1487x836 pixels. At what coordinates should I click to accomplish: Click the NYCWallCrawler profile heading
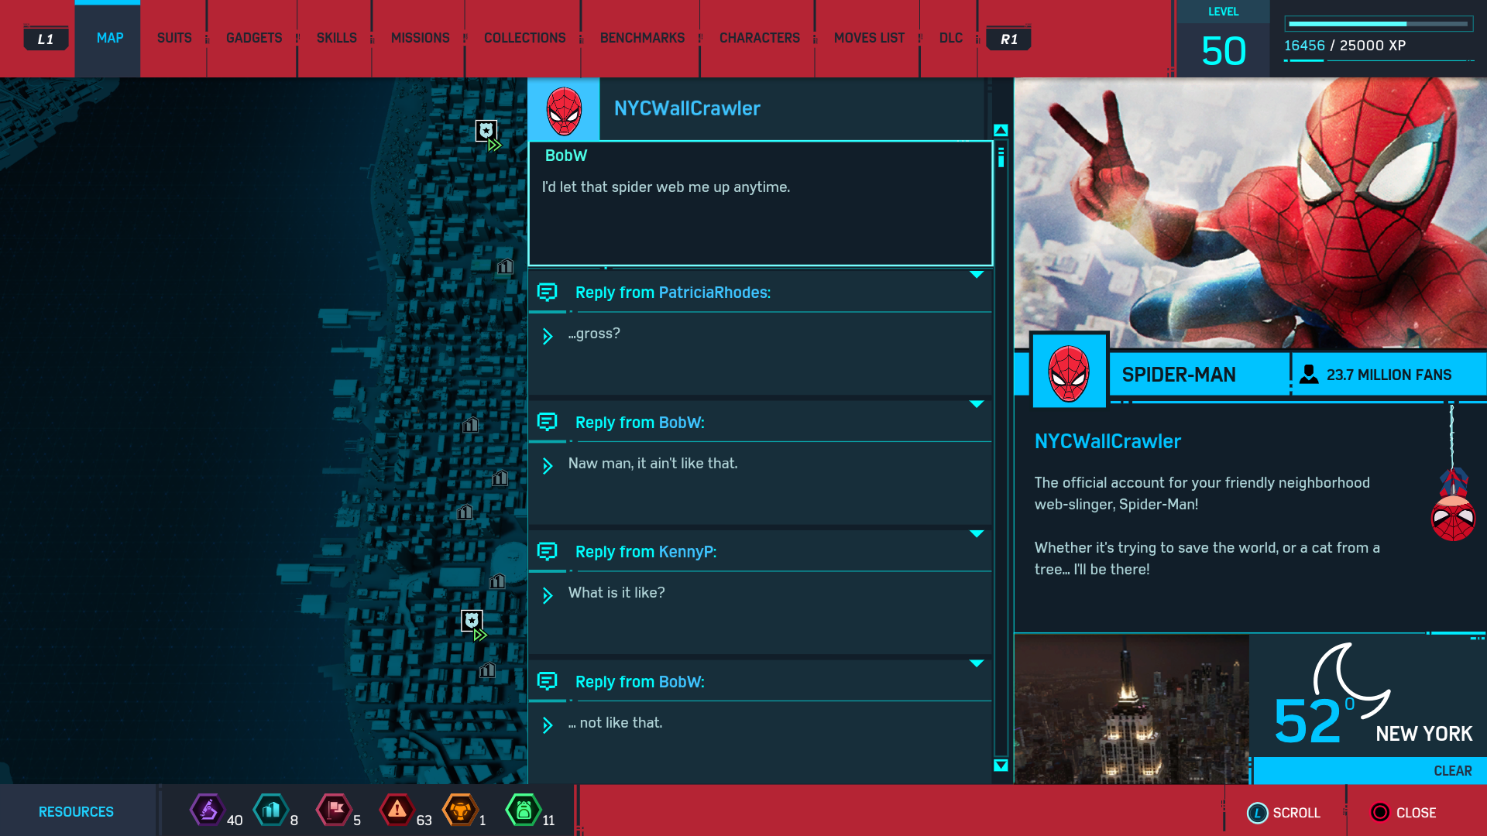(1108, 441)
